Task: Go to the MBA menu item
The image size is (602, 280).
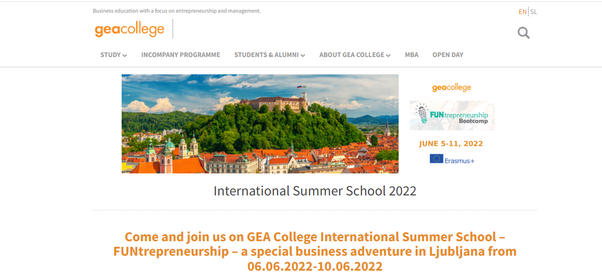Action: coord(412,55)
